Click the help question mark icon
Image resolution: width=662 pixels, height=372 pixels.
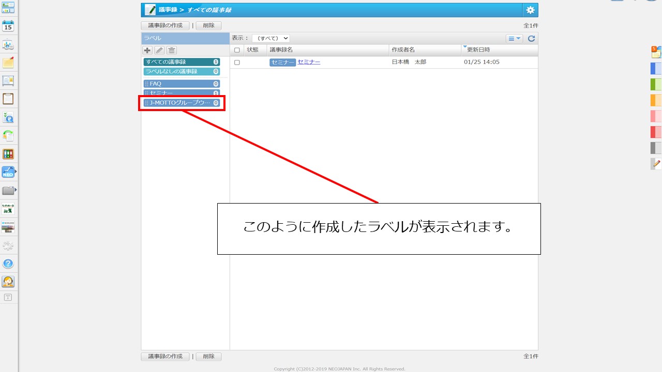click(x=8, y=263)
